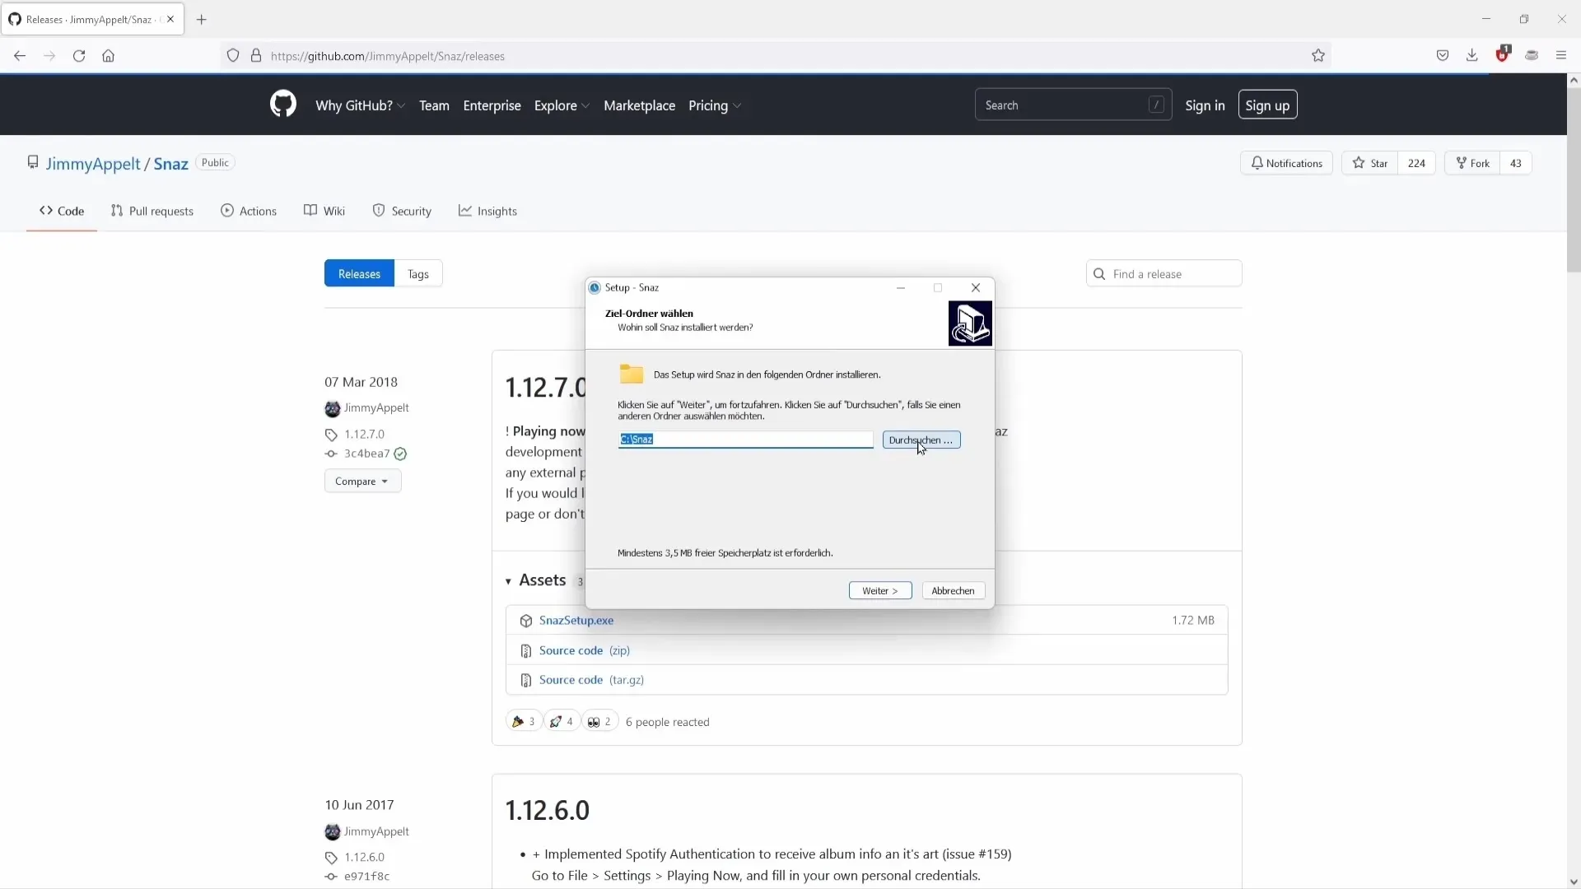This screenshot has height=889, width=1581.
Task: Click the Notifications button
Action: click(1286, 163)
